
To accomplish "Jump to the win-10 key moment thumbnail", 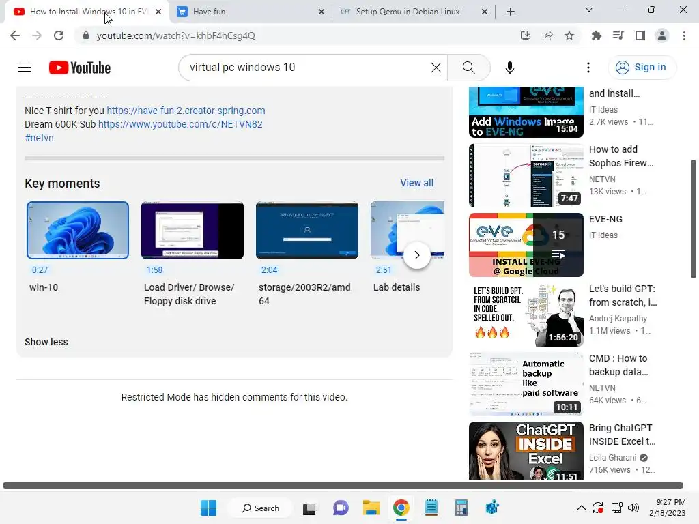I will (x=78, y=231).
